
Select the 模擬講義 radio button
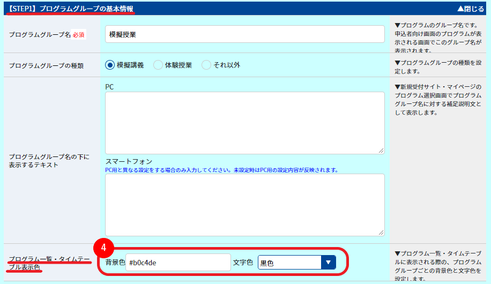(x=110, y=65)
